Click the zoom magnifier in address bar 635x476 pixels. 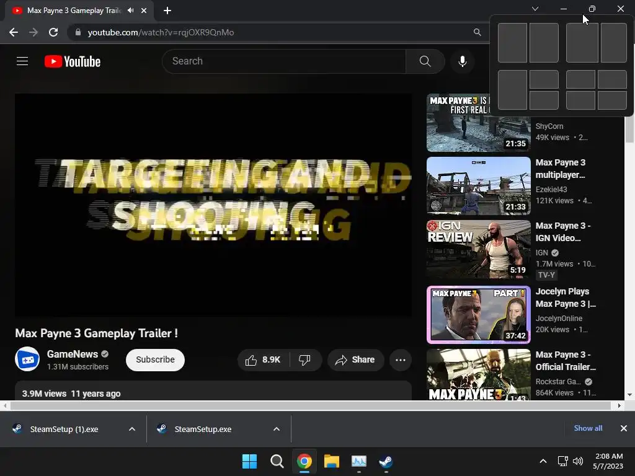tap(477, 32)
